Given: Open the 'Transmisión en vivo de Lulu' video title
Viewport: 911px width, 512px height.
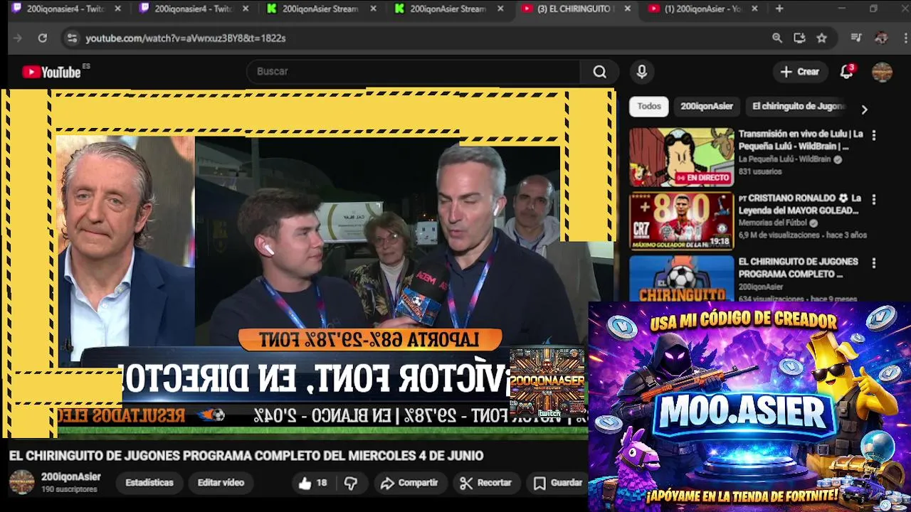Looking at the screenshot, I should tap(801, 140).
